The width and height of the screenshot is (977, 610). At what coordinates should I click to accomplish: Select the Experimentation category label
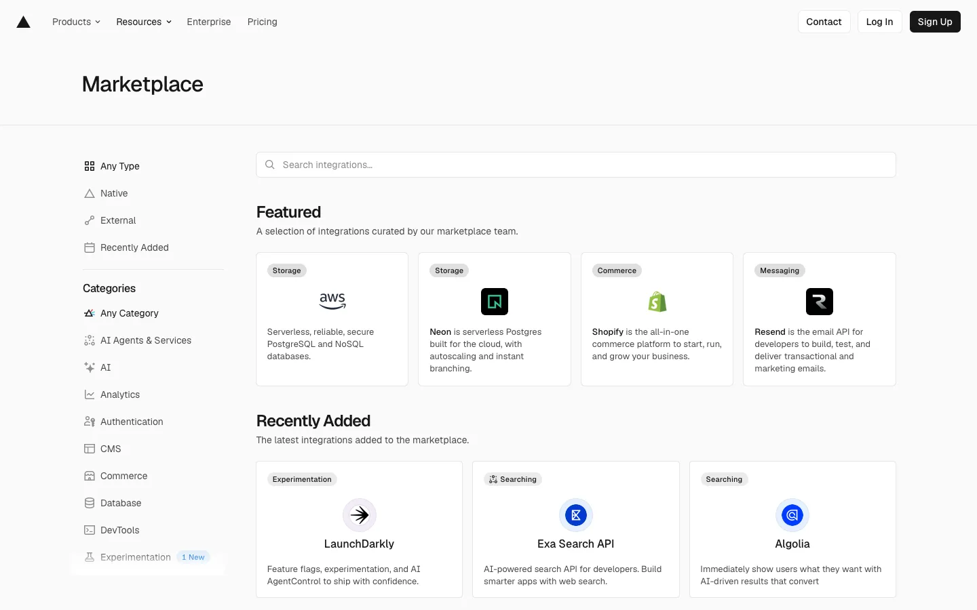136,557
